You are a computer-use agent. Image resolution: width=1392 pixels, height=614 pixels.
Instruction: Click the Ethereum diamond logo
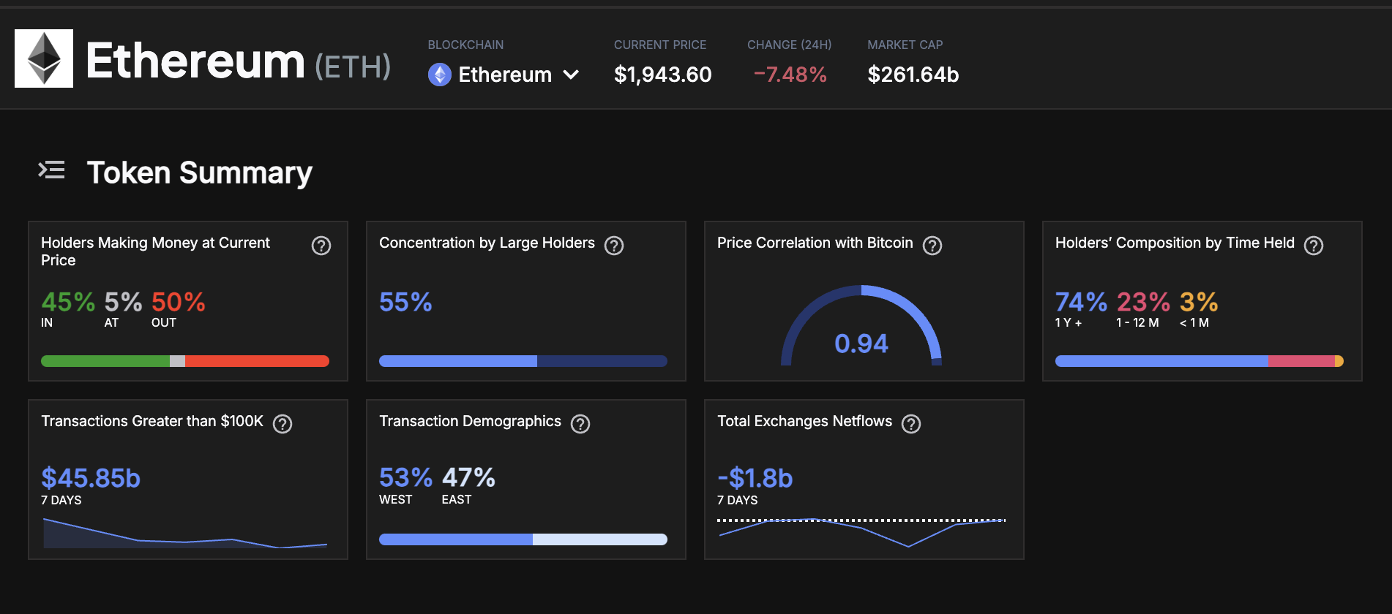44,58
